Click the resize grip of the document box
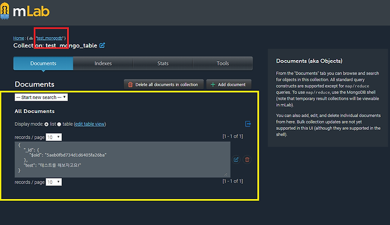390x225 pixels. pyautogui.click(x=225, y=174)
